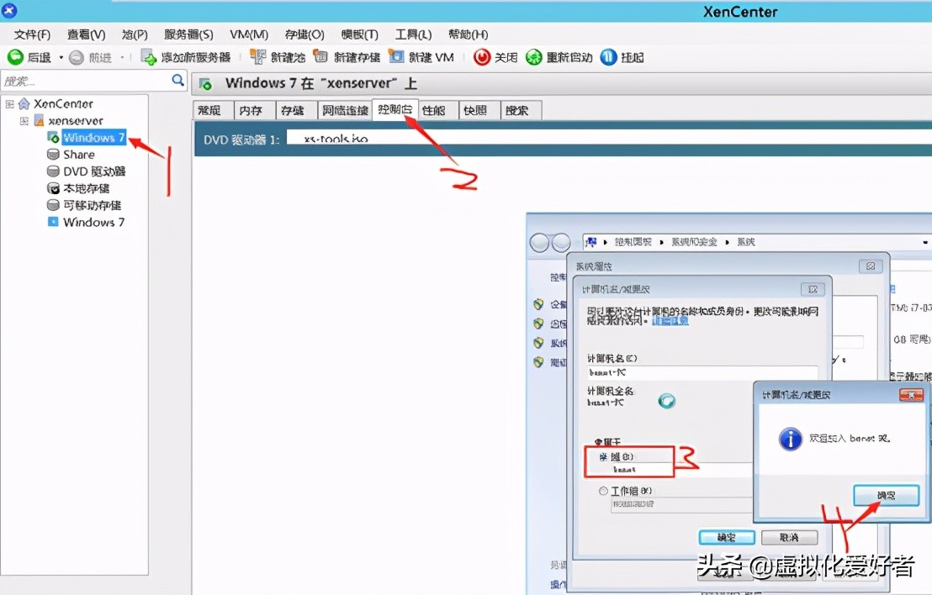Click the Windows 7 template icon in the tree
The width and height of the screenshot is (932, 595).
click(x=53, y=222)
